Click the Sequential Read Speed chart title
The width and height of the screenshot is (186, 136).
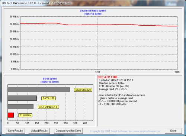(93, 11)
